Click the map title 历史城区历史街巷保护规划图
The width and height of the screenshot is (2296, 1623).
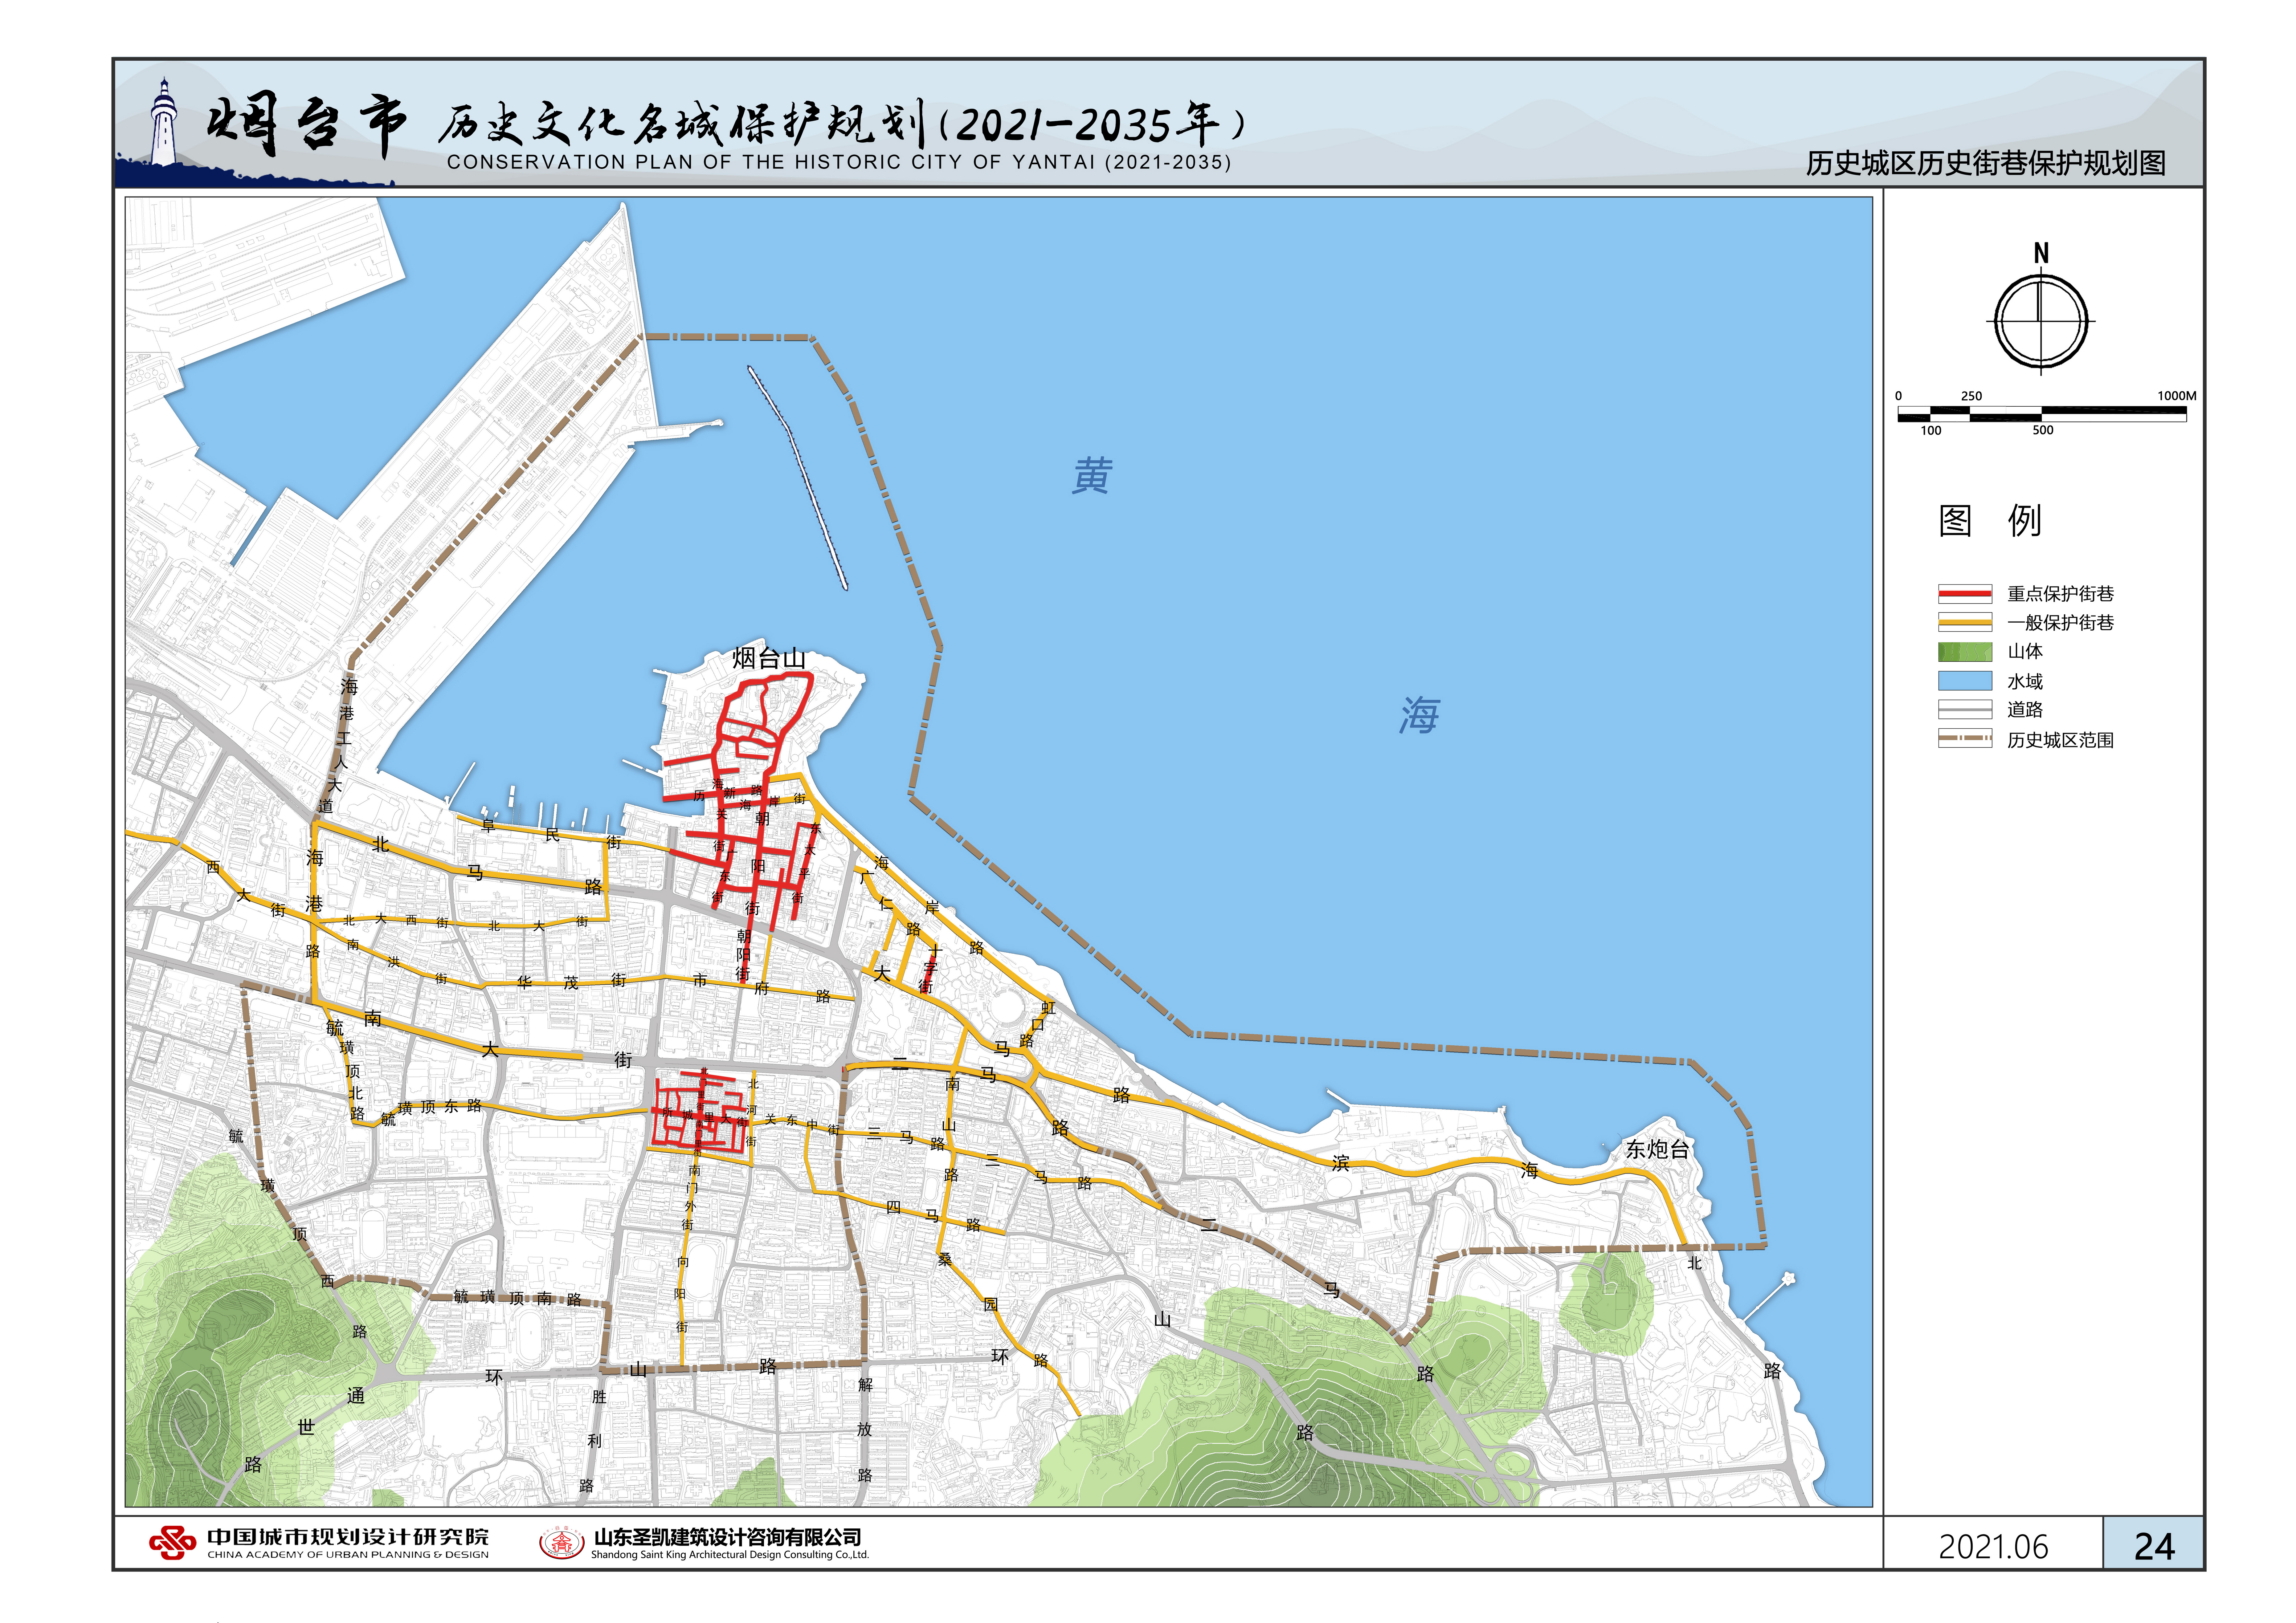1986,163
